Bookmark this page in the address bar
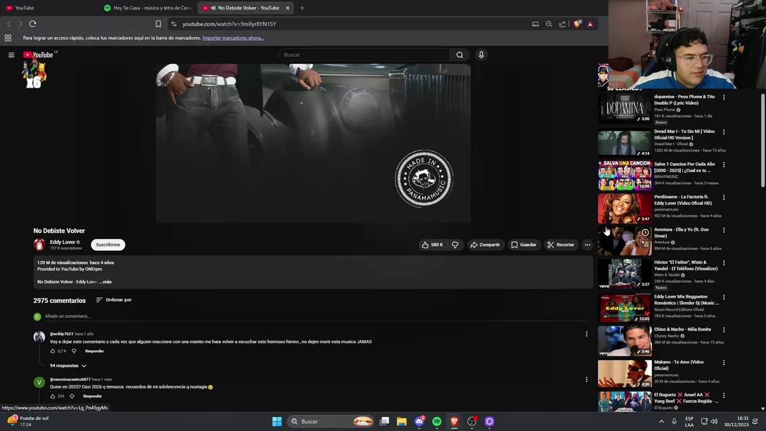This screenshot has width=766, height=431. (158, 24)
